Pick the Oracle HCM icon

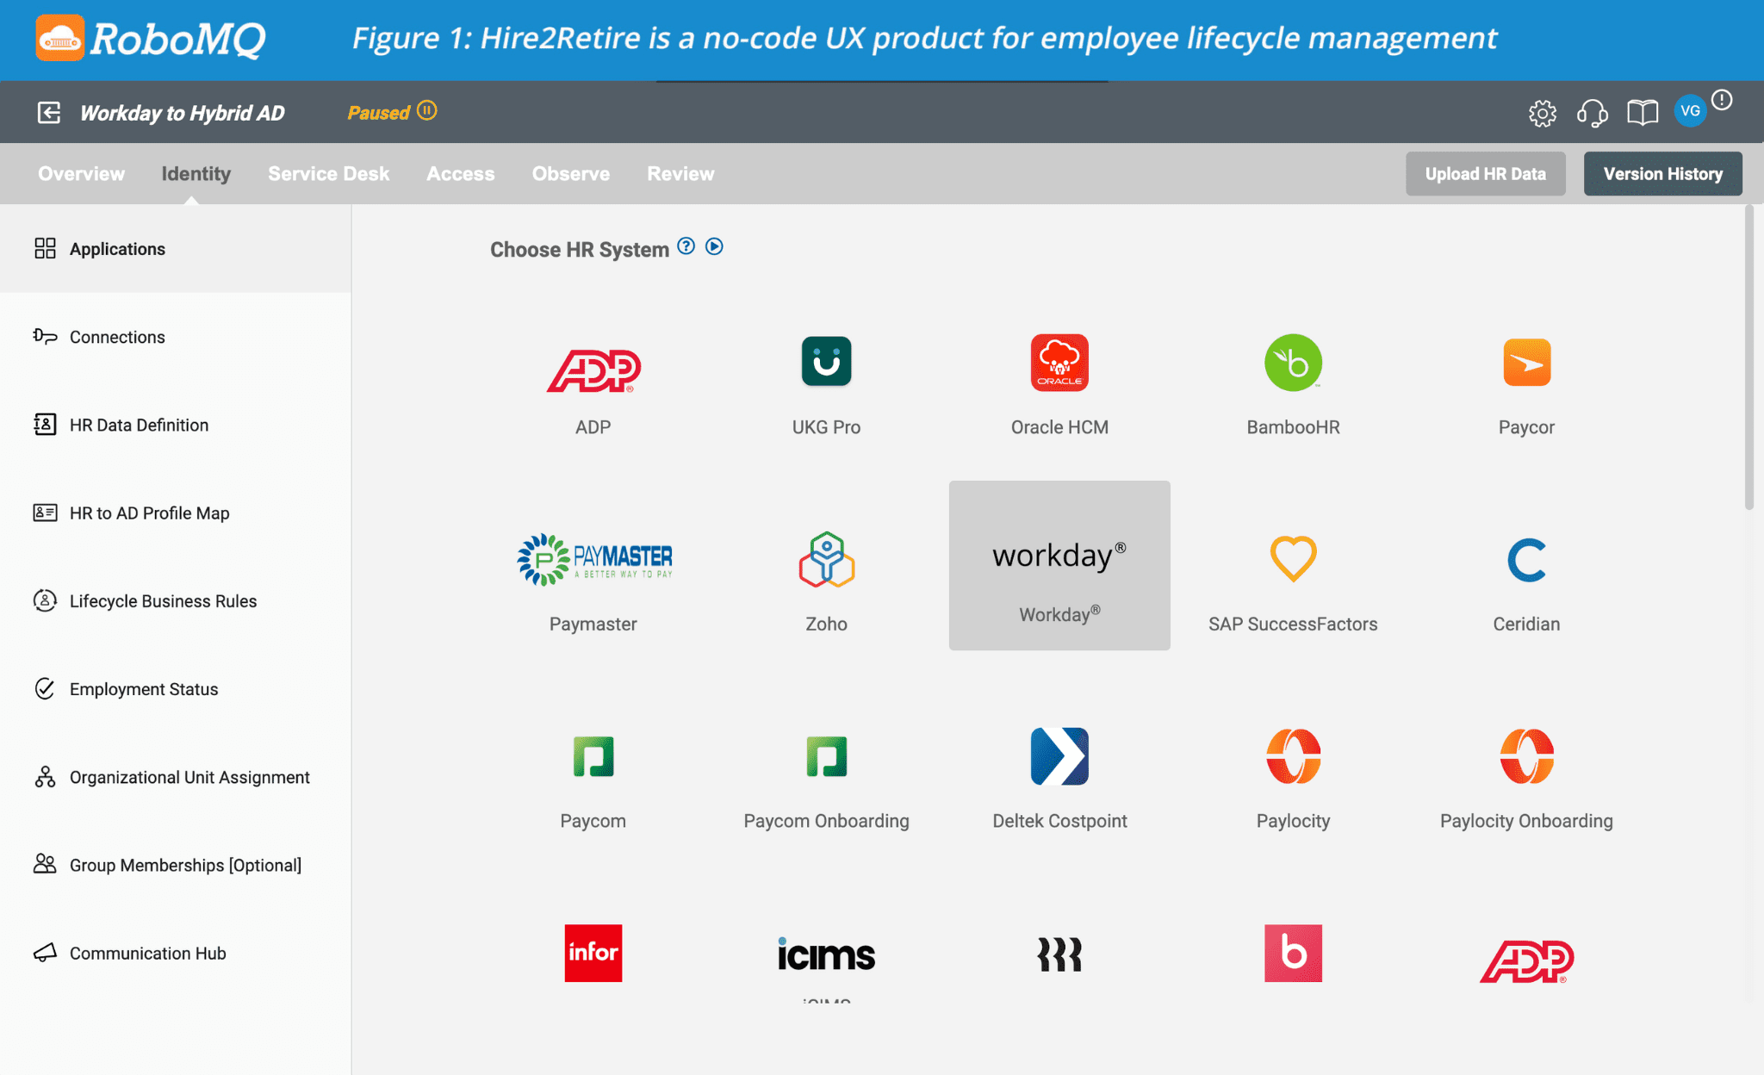pyautogui.click(x=1059, y=363)
